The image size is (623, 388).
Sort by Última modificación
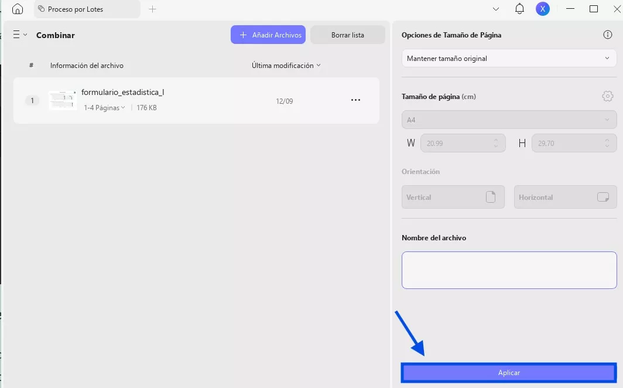[x=286, y=66]
